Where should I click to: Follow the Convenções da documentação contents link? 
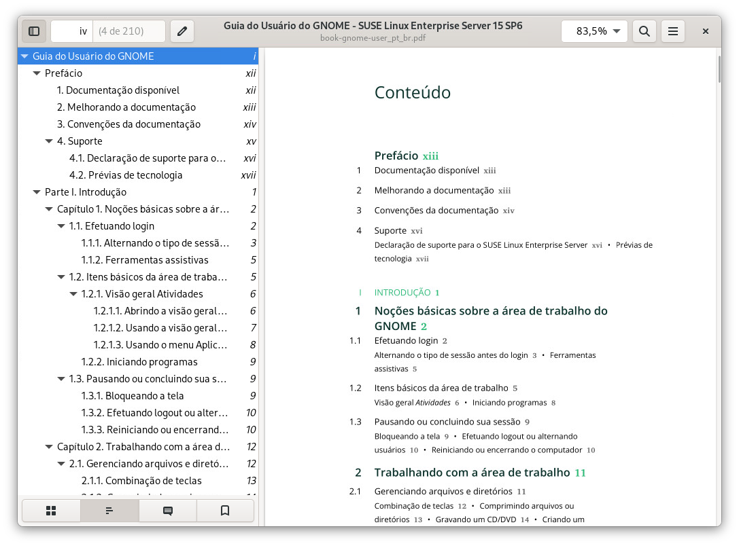[x=445, y=211]
